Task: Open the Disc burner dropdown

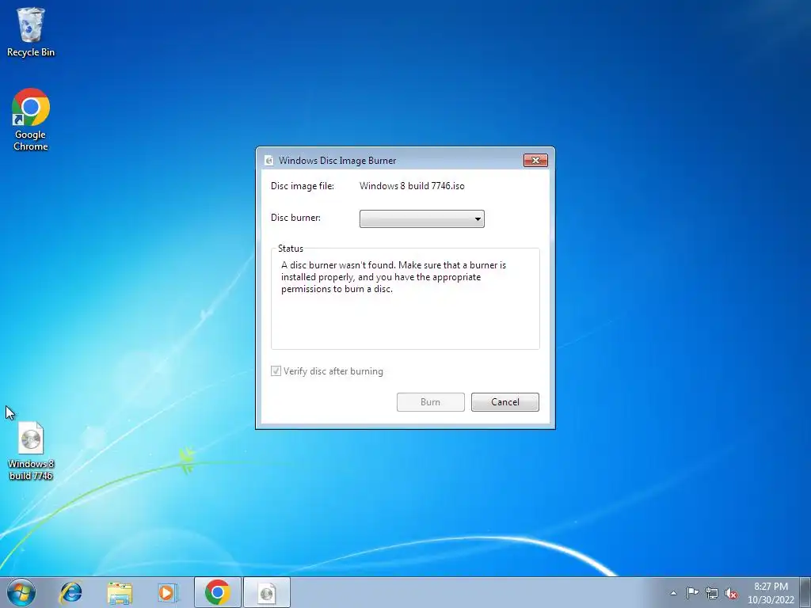Action: (x=421, y=218)
